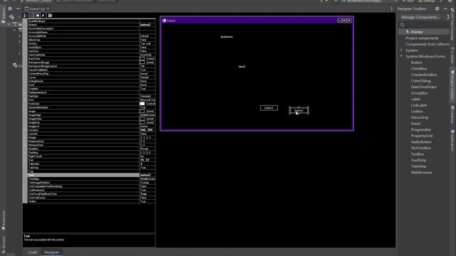Click the Designer Toolbox search icon
456x256 pixels.
tap(402, 25)
